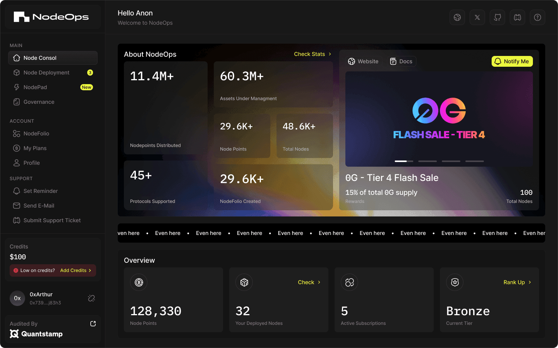Image resolution: width=558 pixels, height=348 pixels.
Task: Click the $100 credits amount
Action: coord(18,257)
